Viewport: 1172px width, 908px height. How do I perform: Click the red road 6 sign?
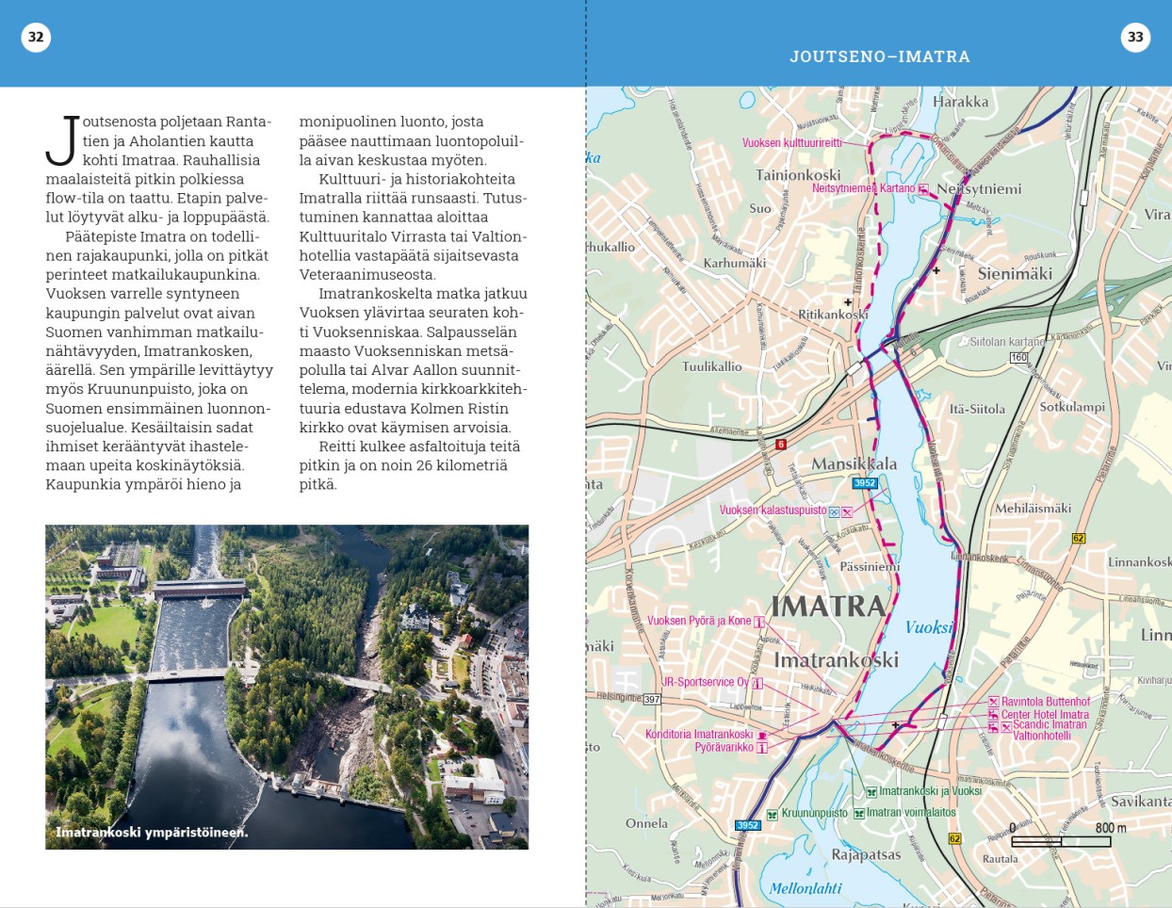point(780,445)
